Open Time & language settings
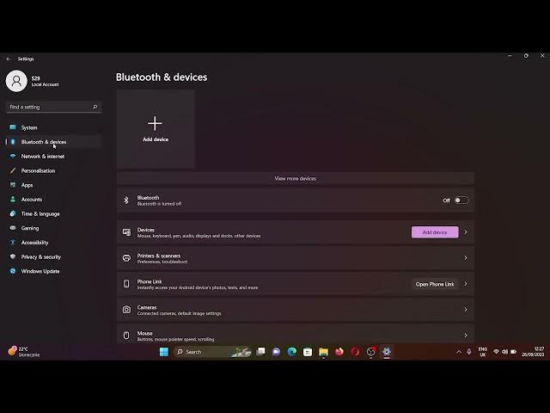This screenshot has width=550, height=413. pos(54,214)
